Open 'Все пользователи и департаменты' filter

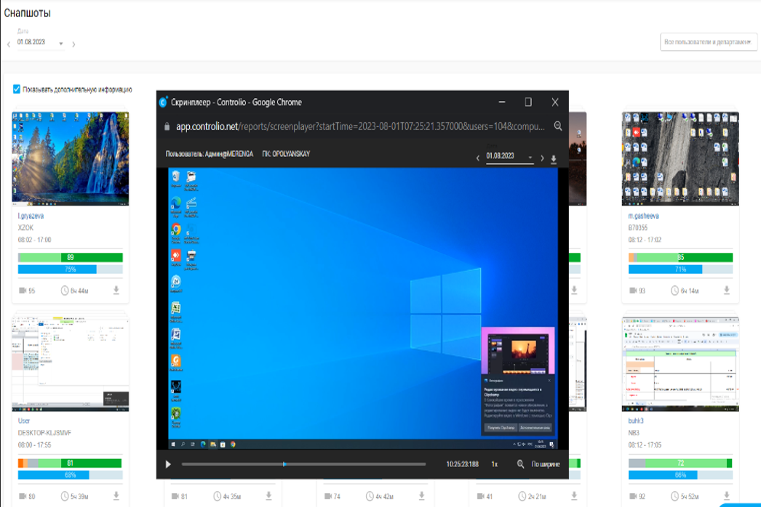[x=708, y=42]
